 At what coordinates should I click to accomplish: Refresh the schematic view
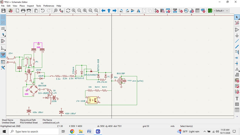[x=68, y=10]
